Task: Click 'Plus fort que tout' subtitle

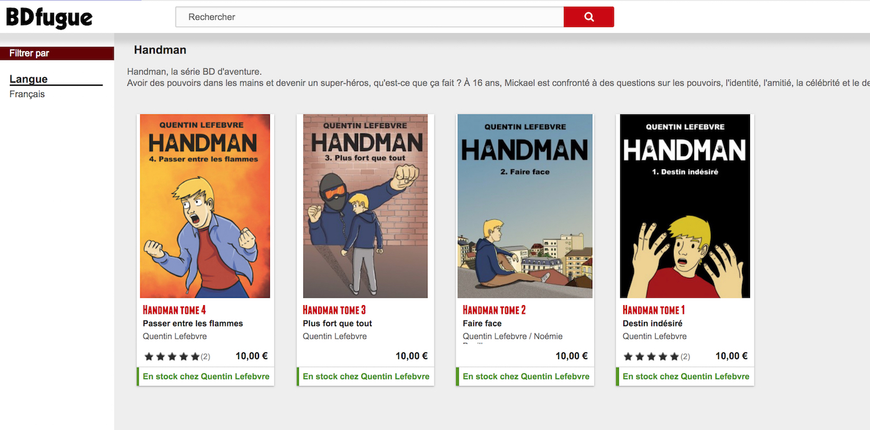Action: (x=337, y=323)
